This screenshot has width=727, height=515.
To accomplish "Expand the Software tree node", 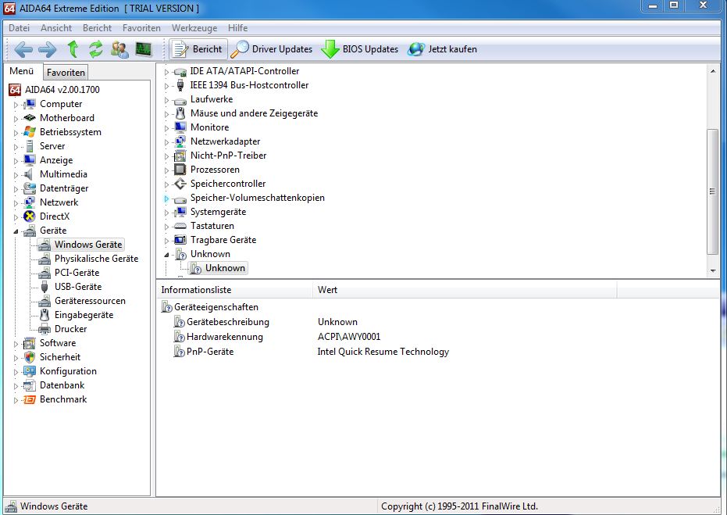I will tap(16, 344).
